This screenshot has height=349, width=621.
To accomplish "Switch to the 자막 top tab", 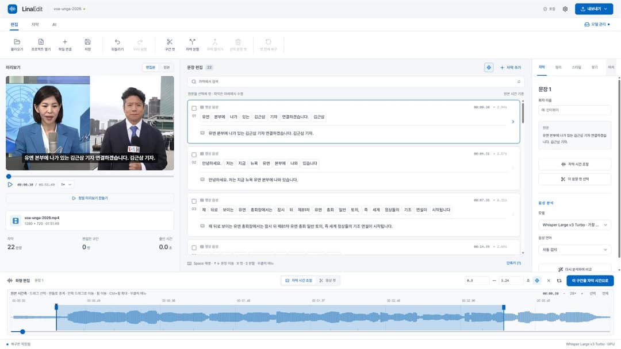I will tap(35, 25).
